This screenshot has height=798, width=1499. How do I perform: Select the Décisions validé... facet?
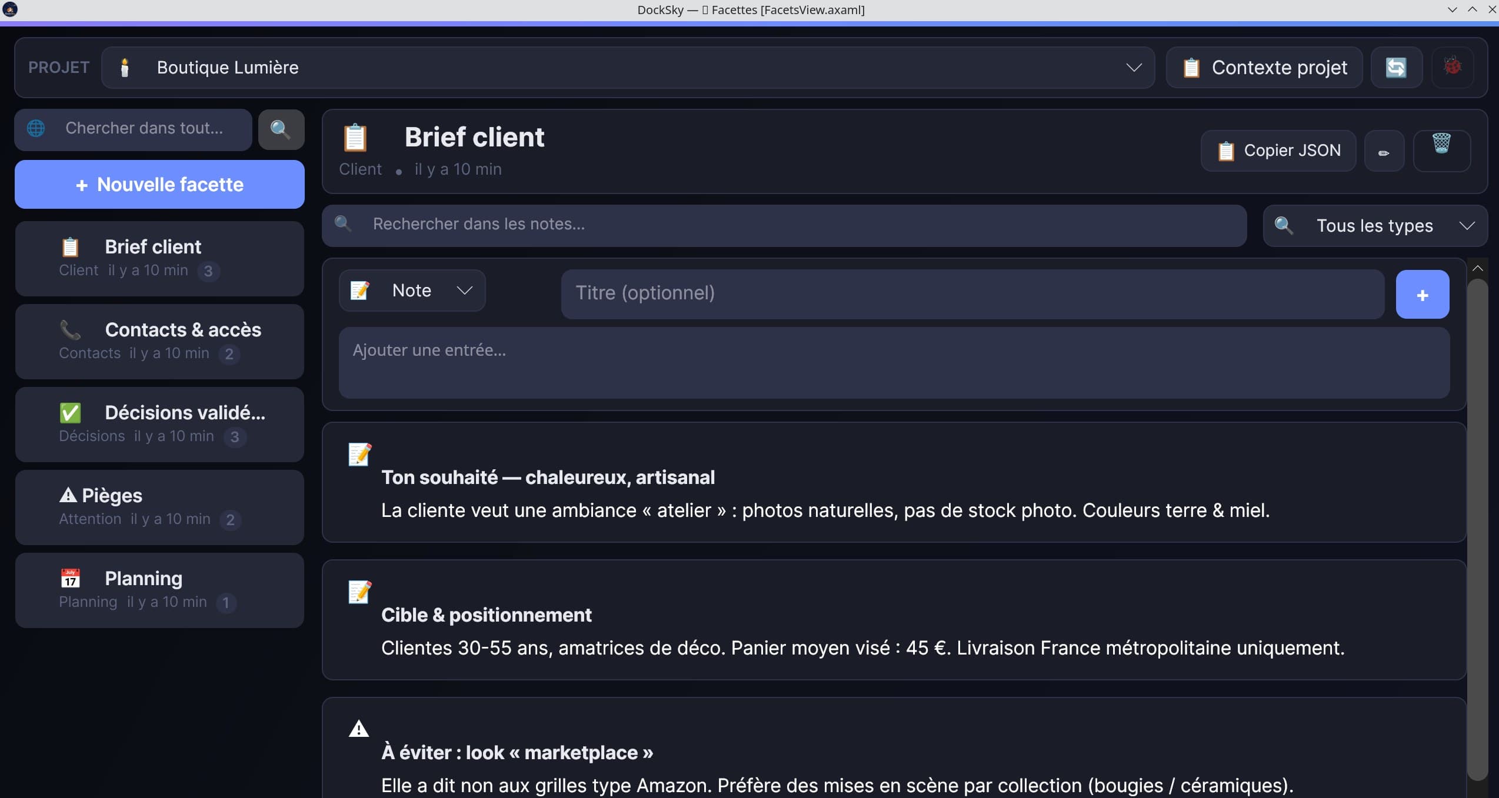(159, 425)
